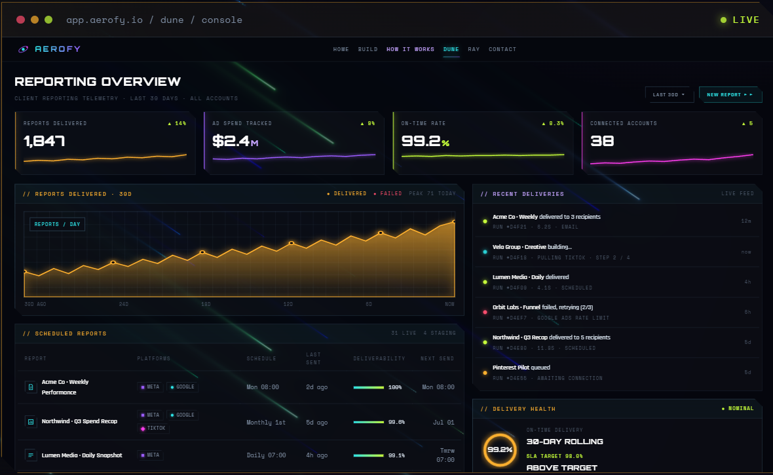
Task: Click the META tag on Lumen Media row
Action: click(x=150, y=455)
